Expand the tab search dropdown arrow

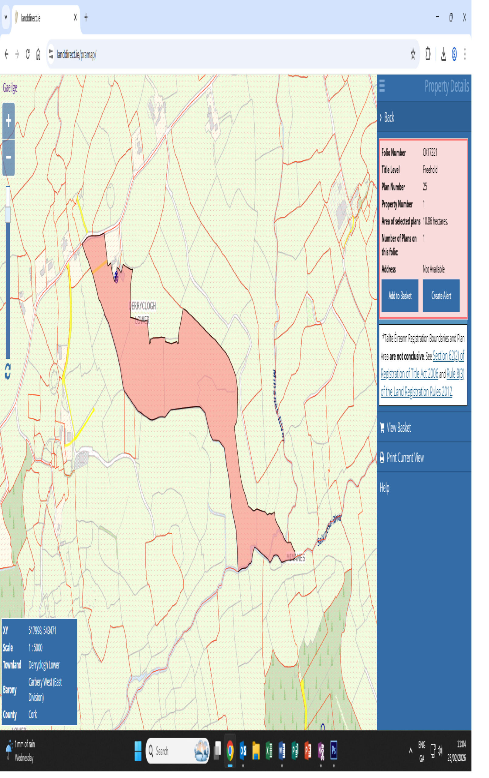coord(5,17)
